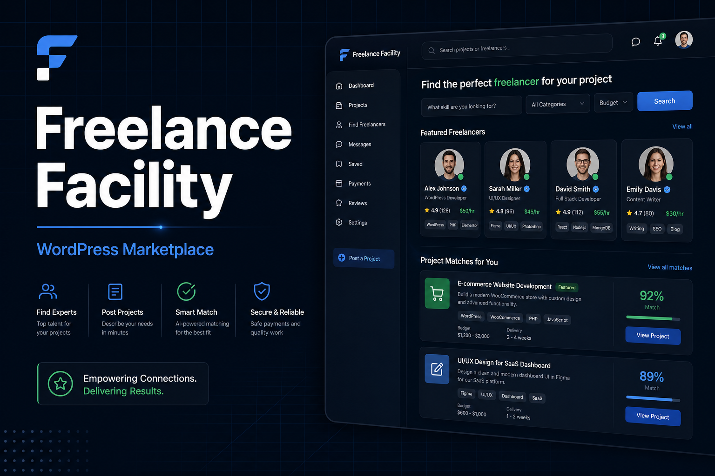Click the SaaS tag on the UI/UX project

pyautogui.click(x=537, y=398)
